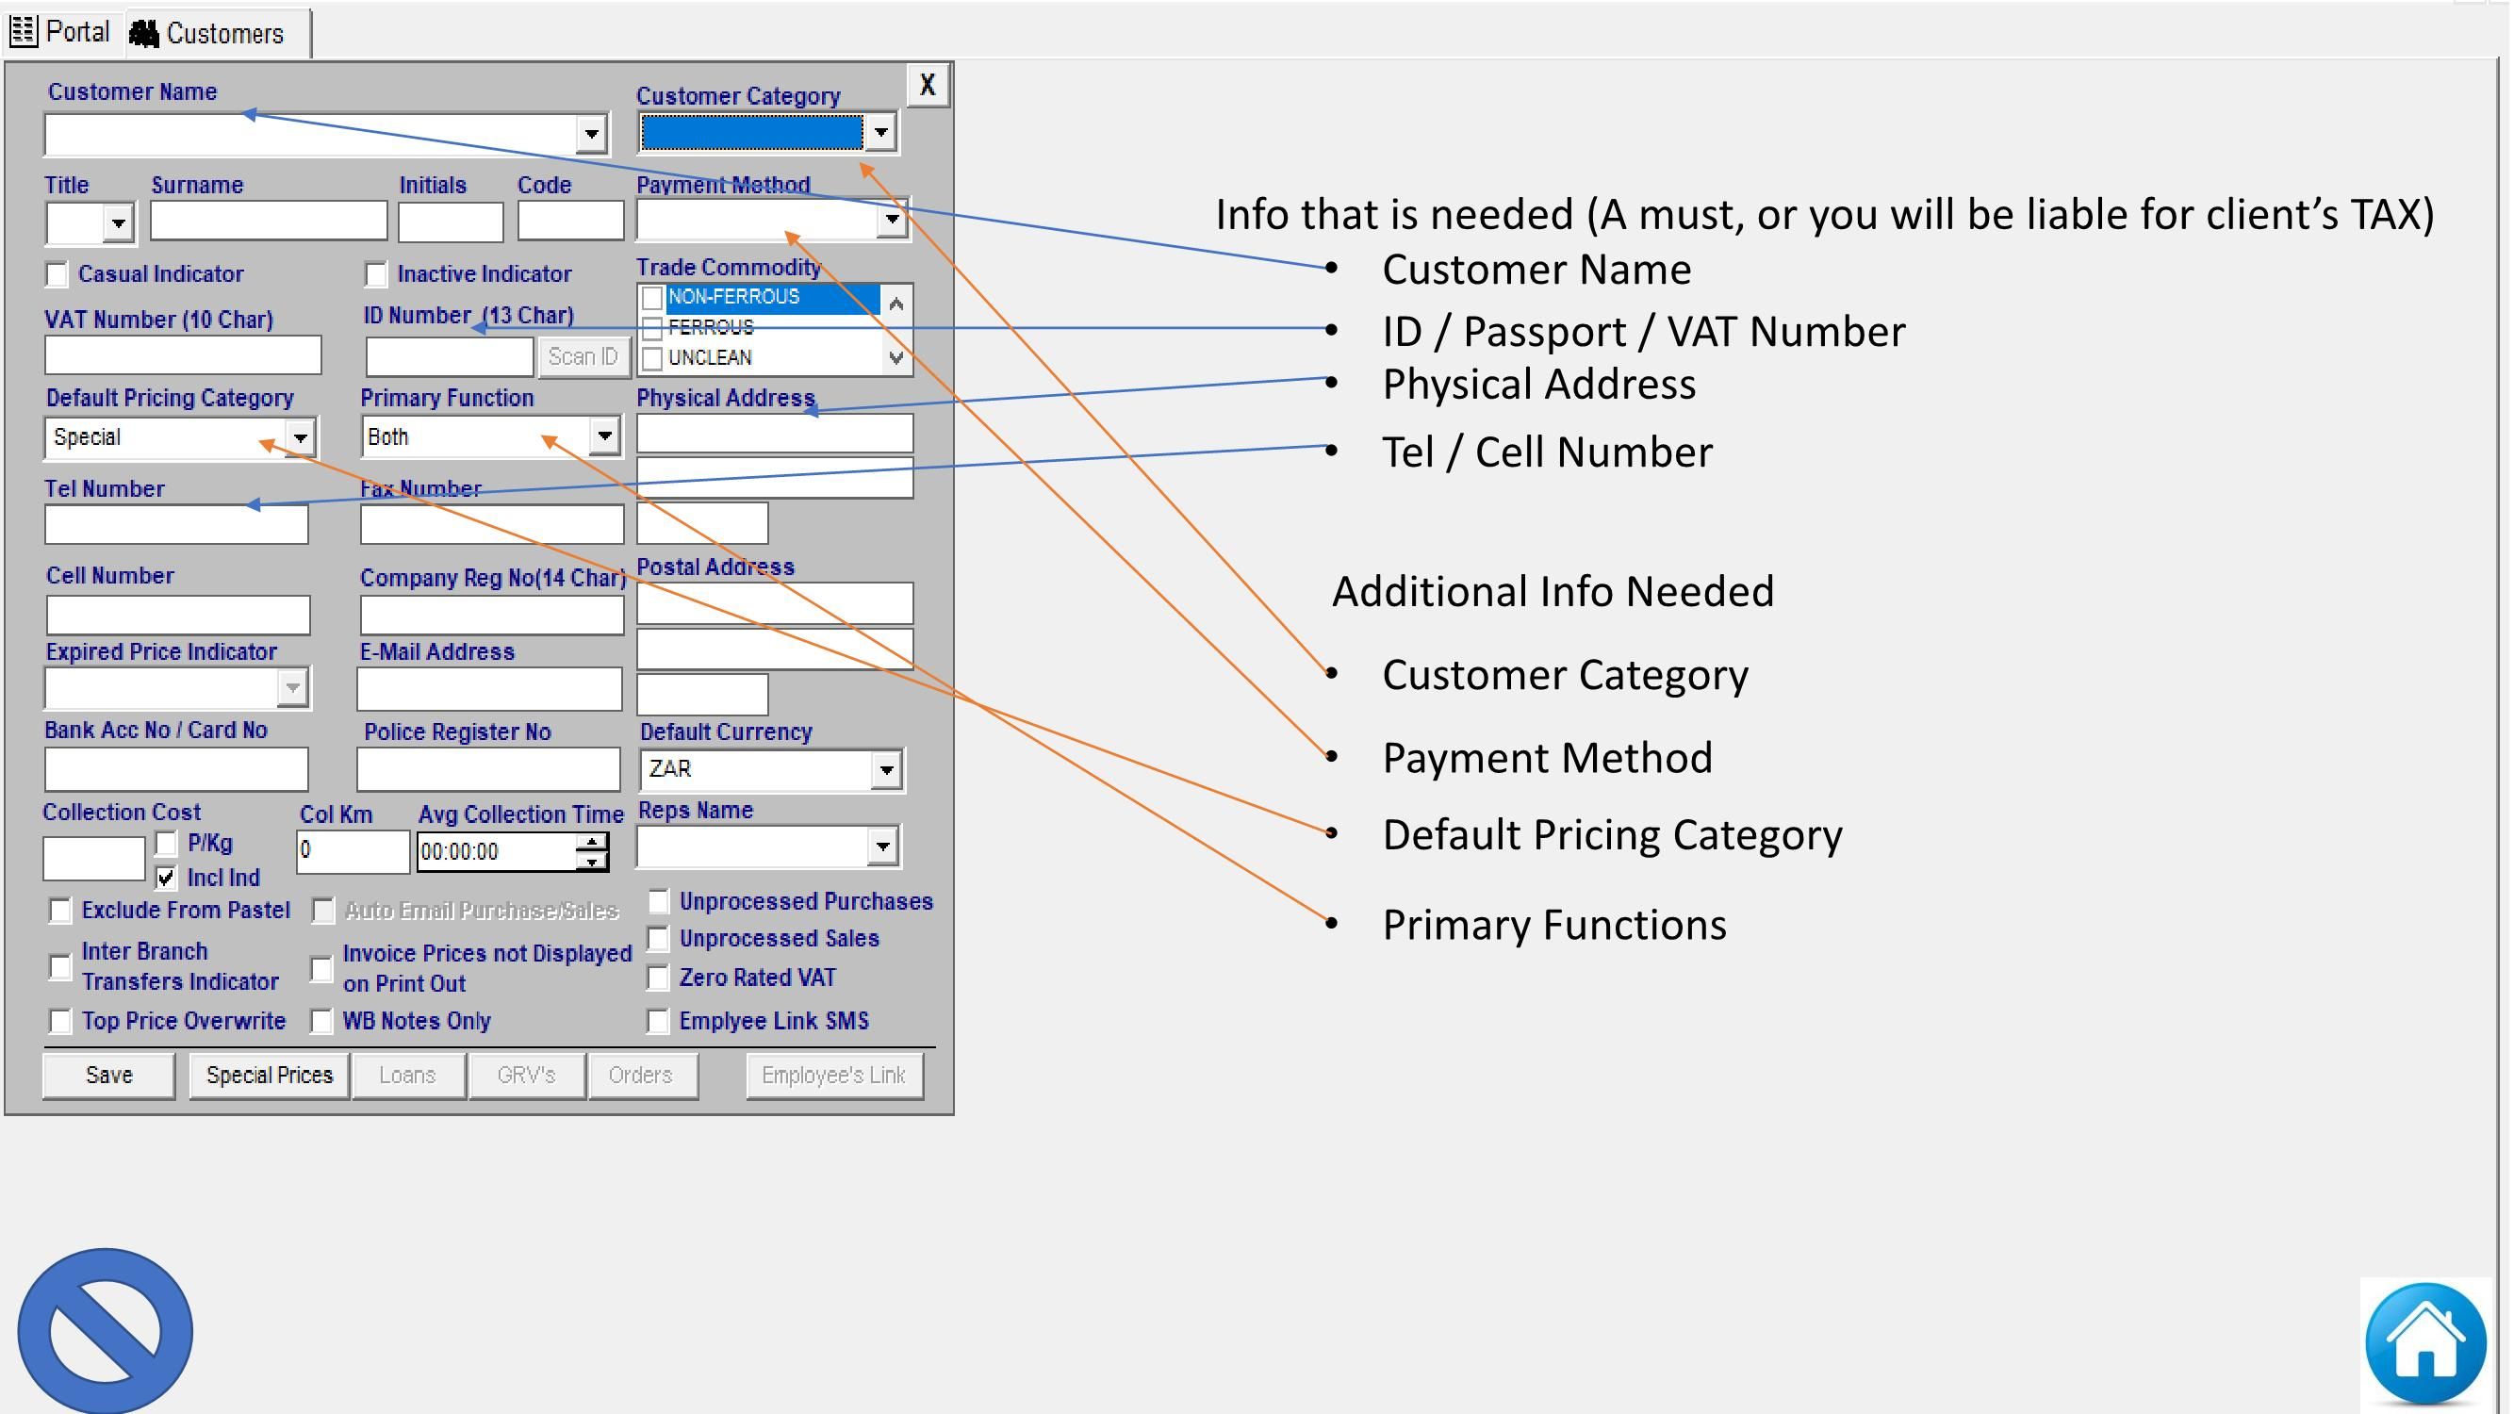Expand the Payment Method dropdown

889,219
